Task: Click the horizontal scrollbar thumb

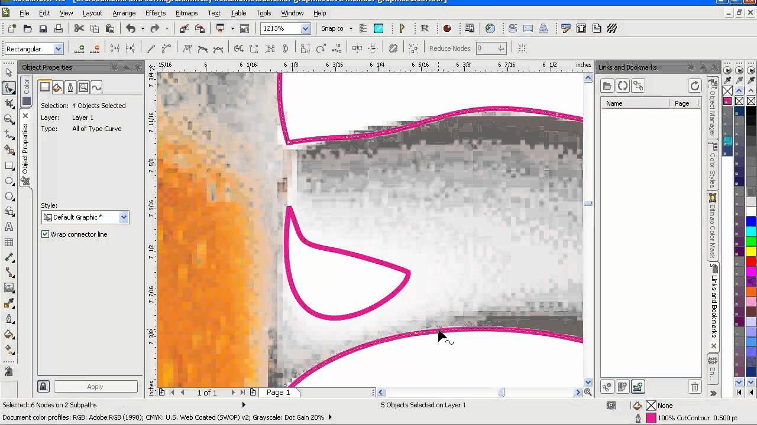Action: pos(502,393)
